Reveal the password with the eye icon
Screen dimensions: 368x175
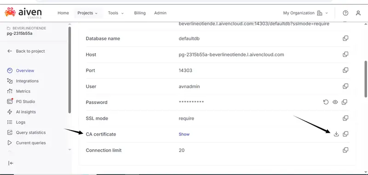335,102
